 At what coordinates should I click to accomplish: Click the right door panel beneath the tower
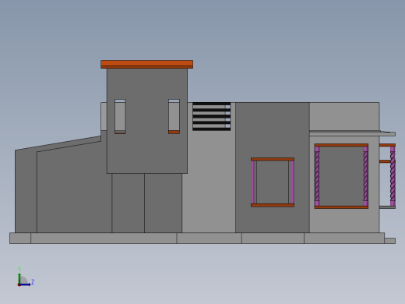[x=163, y=203]
